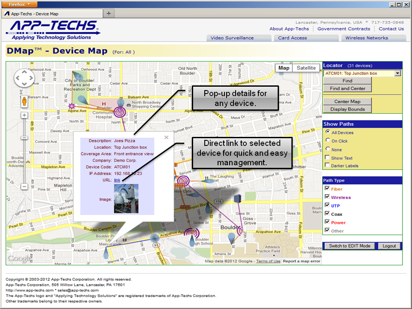
Task: Open a new Firefox tab
Action: coord(109,13)
